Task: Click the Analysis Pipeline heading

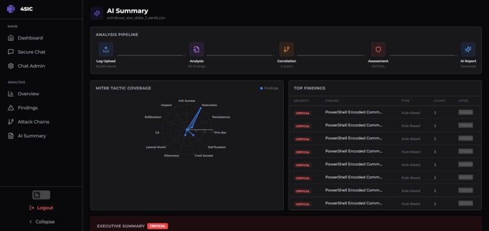Action: (x=117, y=35)
